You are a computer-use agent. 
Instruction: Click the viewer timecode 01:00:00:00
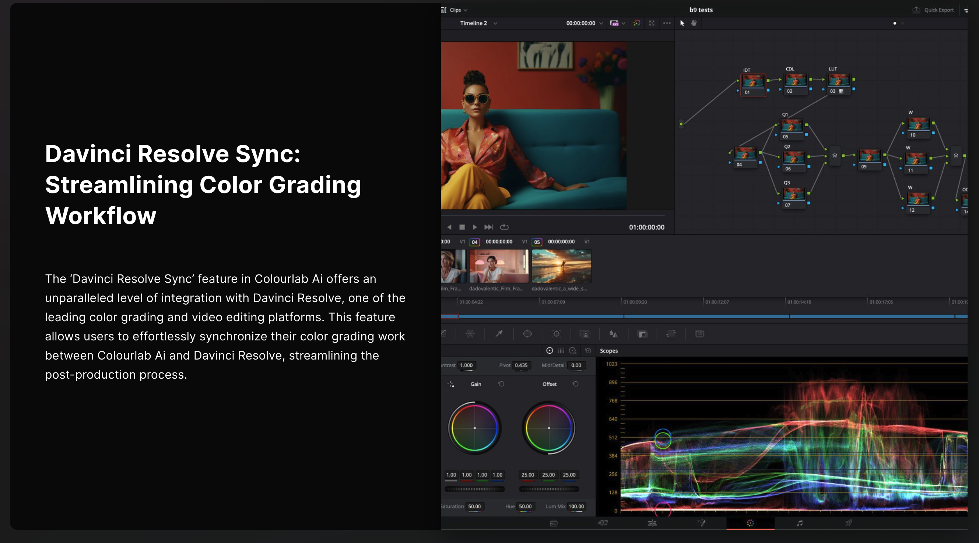pos(646,227)
